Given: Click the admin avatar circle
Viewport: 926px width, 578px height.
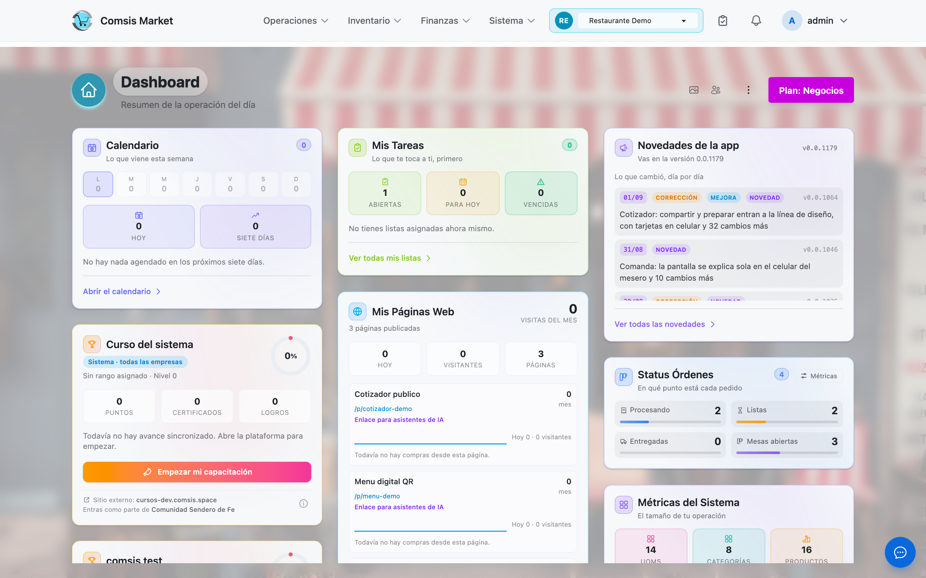Looking at the screenshot, I should (x=792, y=21).
